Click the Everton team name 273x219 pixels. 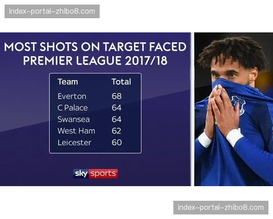pyautogui.click(x=72, y=96)
